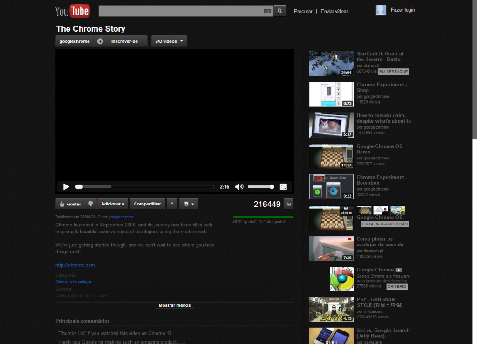
Task: Click the Google Chrome OS Demo title
Action: click(x=379, y=149)
